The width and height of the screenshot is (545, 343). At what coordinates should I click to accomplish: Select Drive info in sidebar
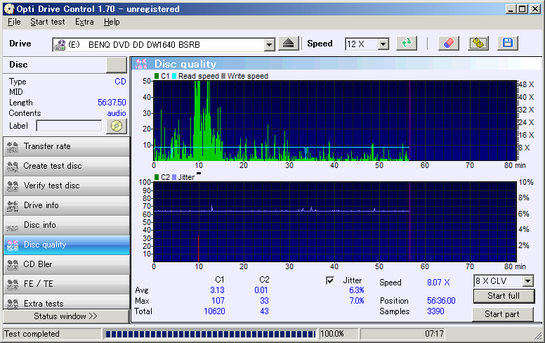[x=65, y=205]
